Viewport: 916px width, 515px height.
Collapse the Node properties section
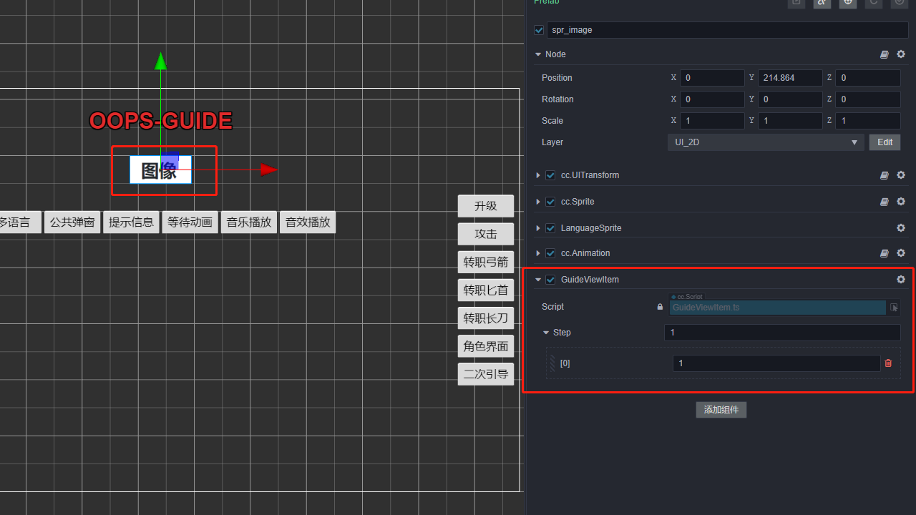(538, 54)
